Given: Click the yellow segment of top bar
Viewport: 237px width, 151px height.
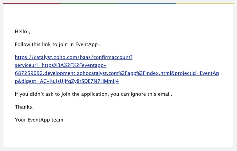Looking at the screenshot, I should (x=205, y=3).
